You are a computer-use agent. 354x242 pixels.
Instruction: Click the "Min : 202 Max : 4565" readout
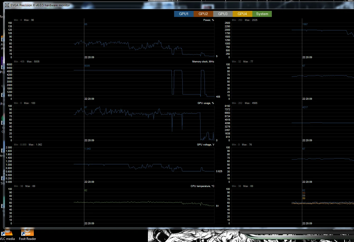245,103
